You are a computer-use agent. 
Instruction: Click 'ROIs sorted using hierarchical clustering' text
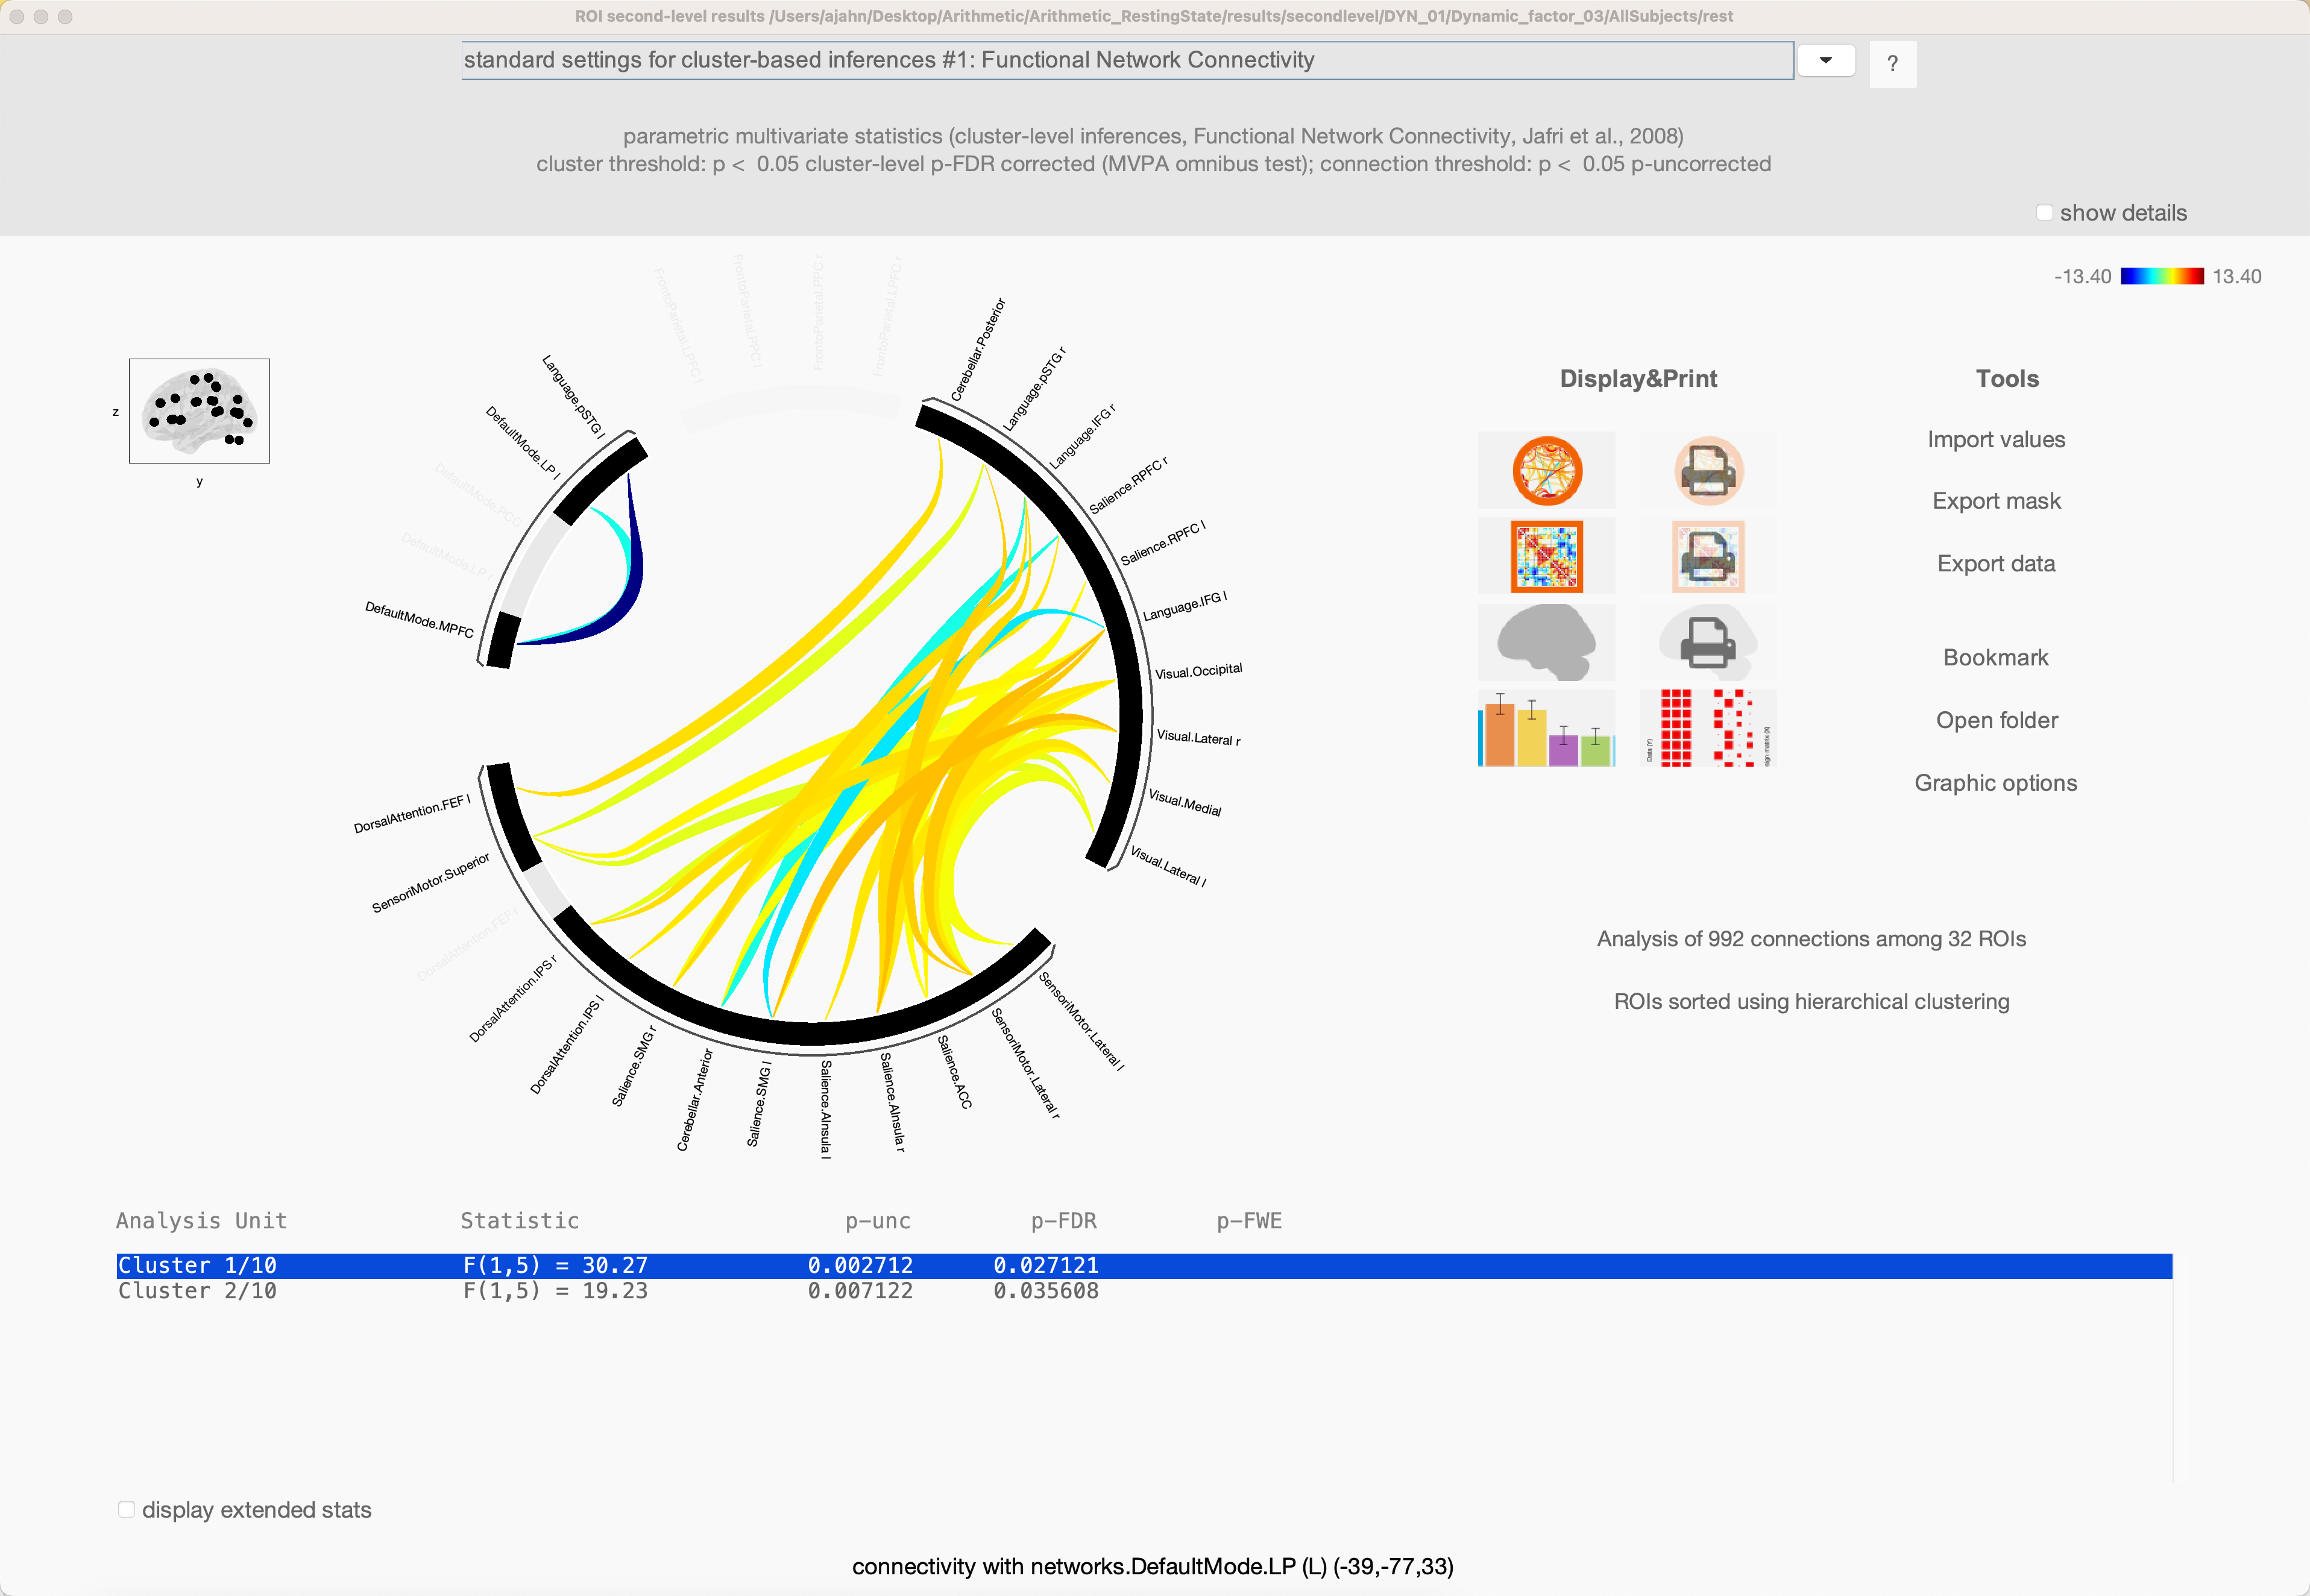pyautogui.click(x=1811, y=1001)
